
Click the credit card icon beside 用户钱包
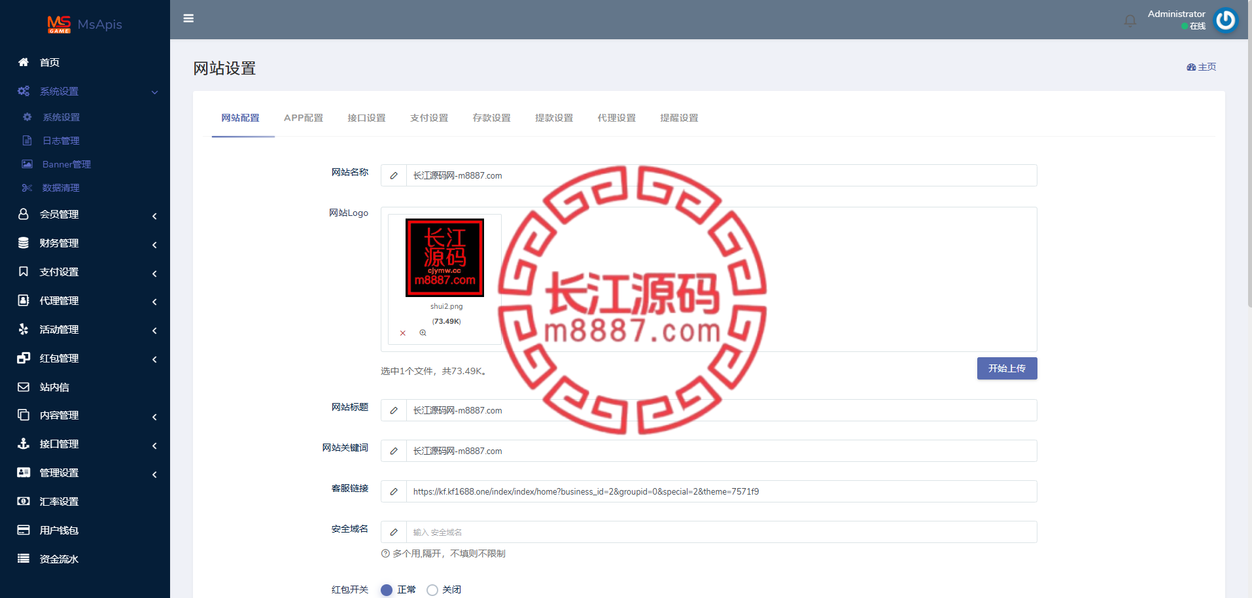tap(24, 530)
